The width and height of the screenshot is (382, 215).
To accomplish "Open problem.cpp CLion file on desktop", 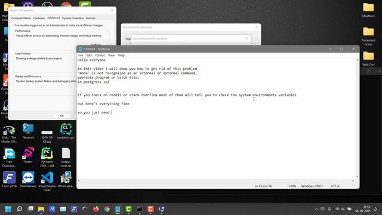I will tap(66, 131).
